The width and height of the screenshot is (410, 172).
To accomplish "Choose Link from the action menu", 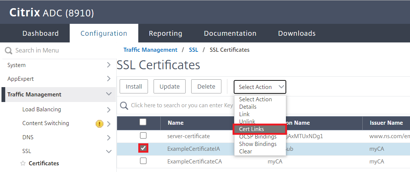I will coord(260,114).
